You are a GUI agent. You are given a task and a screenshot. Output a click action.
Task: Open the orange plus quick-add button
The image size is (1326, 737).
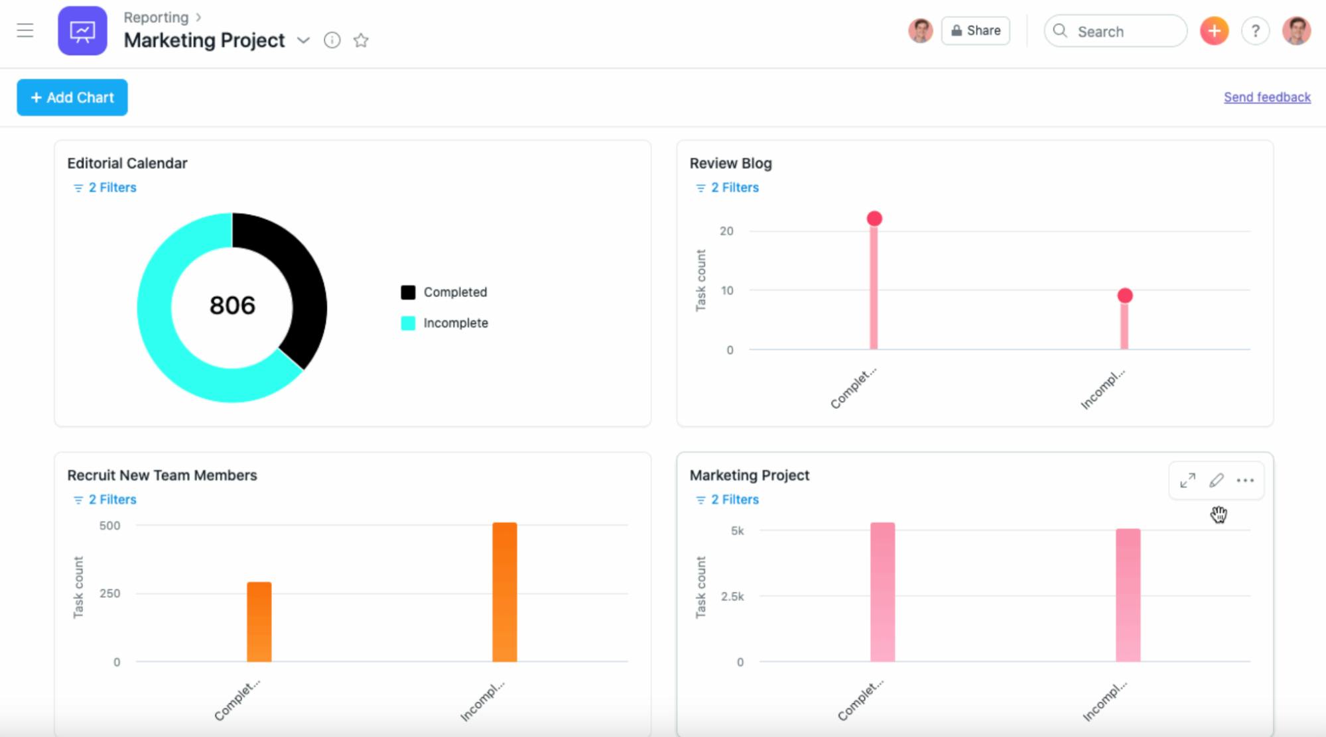point(1214,30)
